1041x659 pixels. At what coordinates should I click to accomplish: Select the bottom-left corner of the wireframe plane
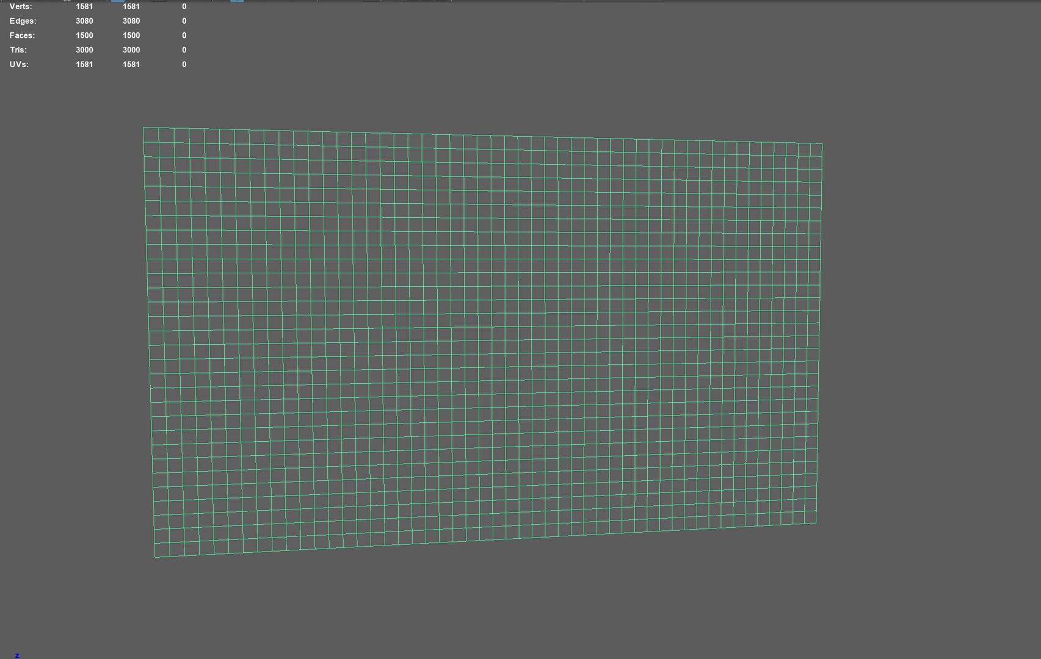155,556
